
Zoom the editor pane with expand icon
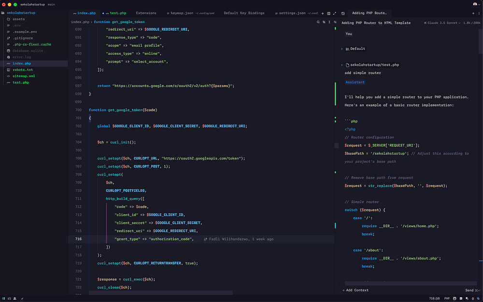tap(335, 13)
